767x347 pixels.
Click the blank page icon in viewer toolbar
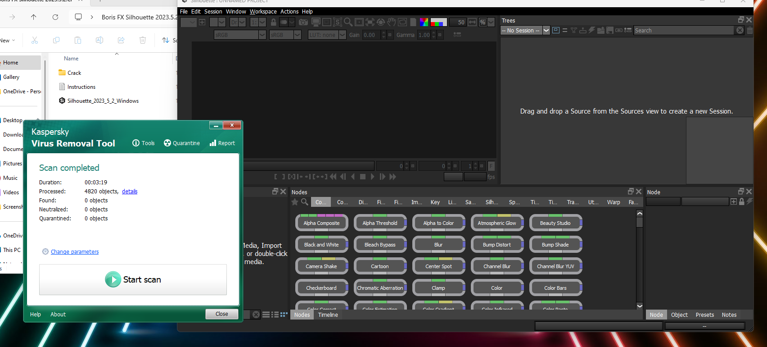tap(413, 22)
